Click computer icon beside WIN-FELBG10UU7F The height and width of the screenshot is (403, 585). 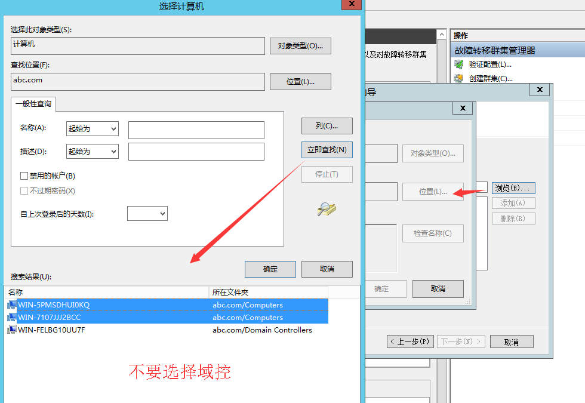12,330
